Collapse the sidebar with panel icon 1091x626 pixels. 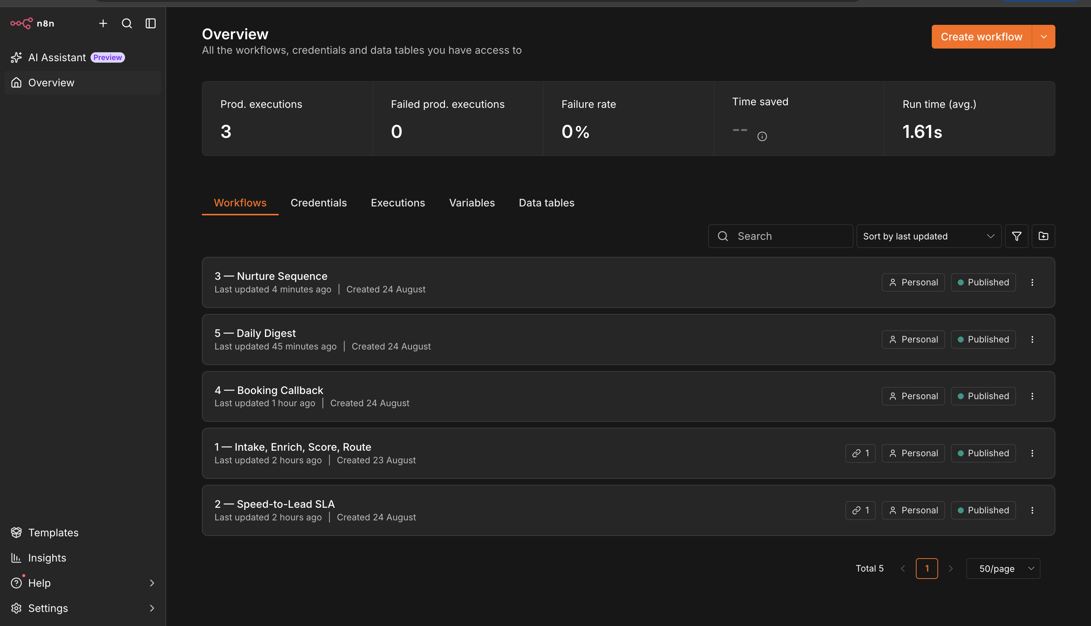151,23
